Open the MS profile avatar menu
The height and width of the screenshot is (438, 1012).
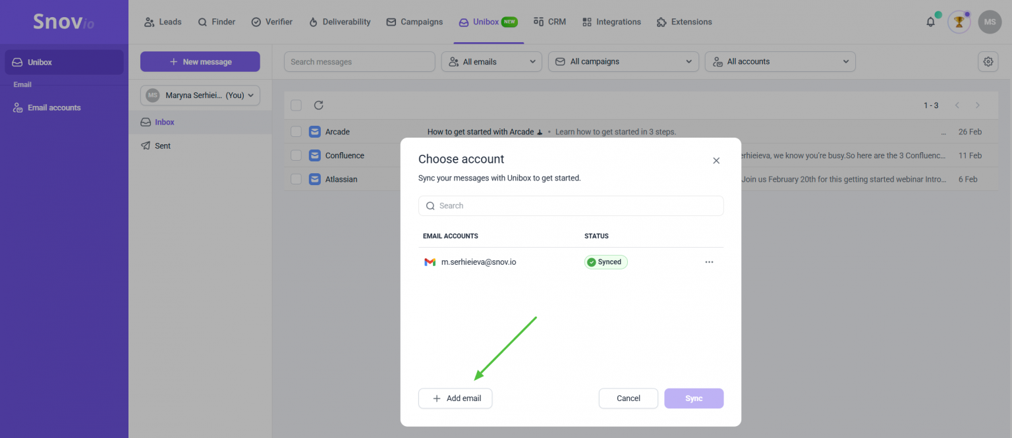(990, 22)
